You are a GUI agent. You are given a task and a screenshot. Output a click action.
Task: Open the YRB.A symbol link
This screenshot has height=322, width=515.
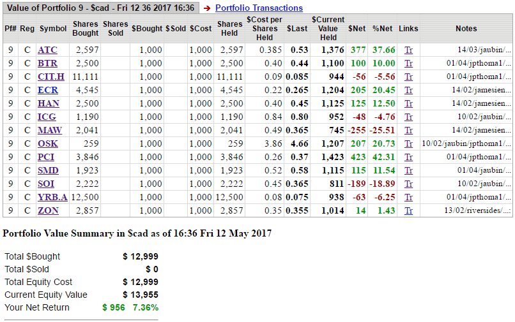point(52,197)
